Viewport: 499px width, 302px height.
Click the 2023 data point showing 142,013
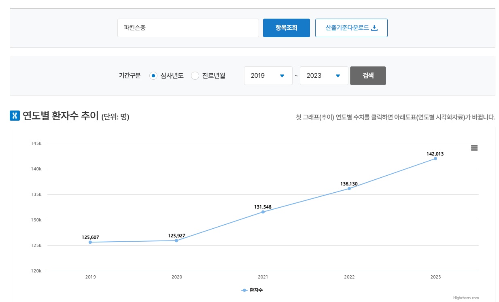coord(435,159)
